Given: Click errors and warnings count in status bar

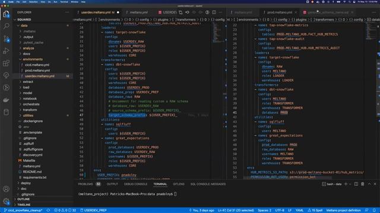Looking at the screenshot, I should pyautogui.click(x=65, y=211).
